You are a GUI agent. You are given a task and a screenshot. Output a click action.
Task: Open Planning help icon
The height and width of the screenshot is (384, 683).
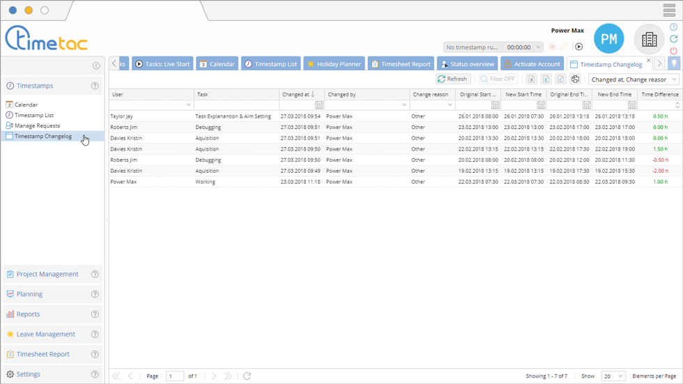tap(95, 294)
